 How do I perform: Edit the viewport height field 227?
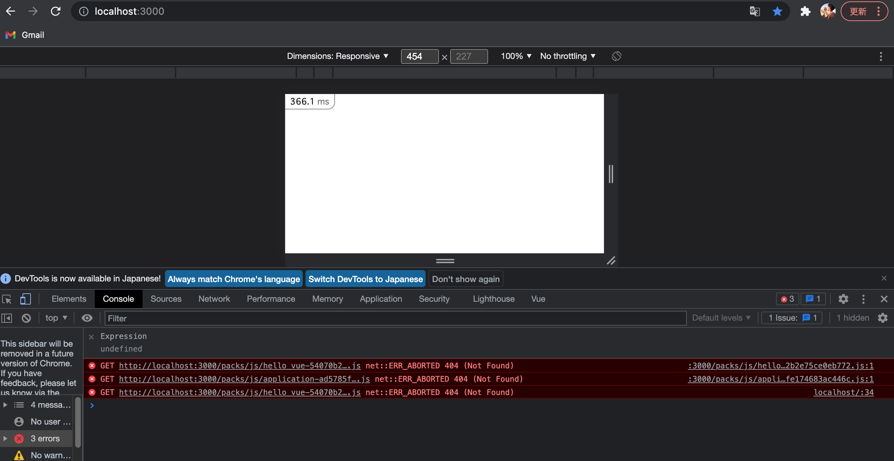[x=469, y=56]
